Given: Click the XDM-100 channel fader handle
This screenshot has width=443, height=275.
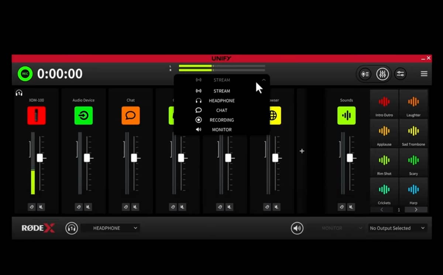Looking at the screenshot, I should [x=40, y=158].
